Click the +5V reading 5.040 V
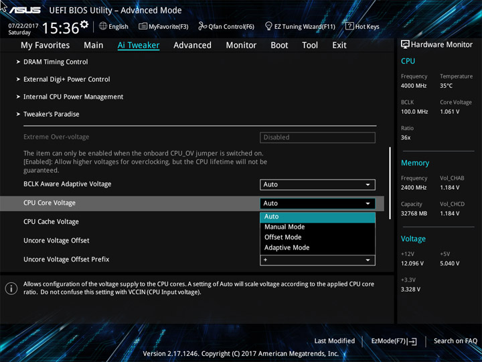Screen dimensions: 482x362 tap(449, 263)
